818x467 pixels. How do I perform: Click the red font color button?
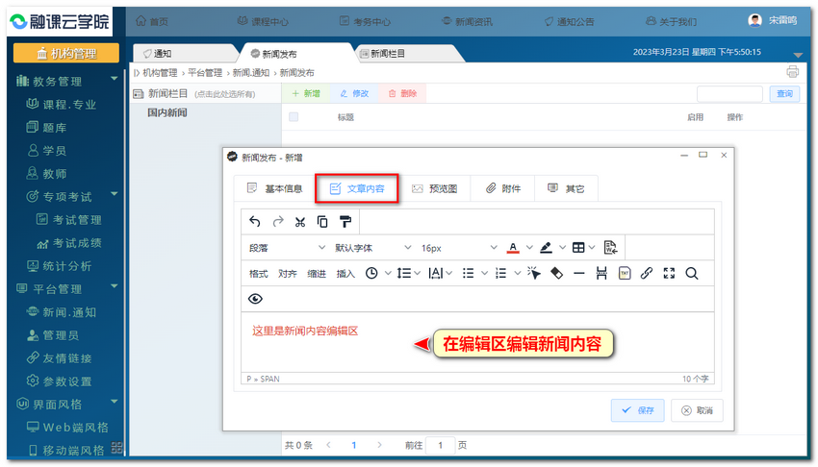tap(513, 248)
